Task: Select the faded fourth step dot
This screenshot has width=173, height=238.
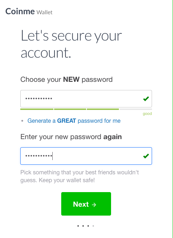Action: 93,226
